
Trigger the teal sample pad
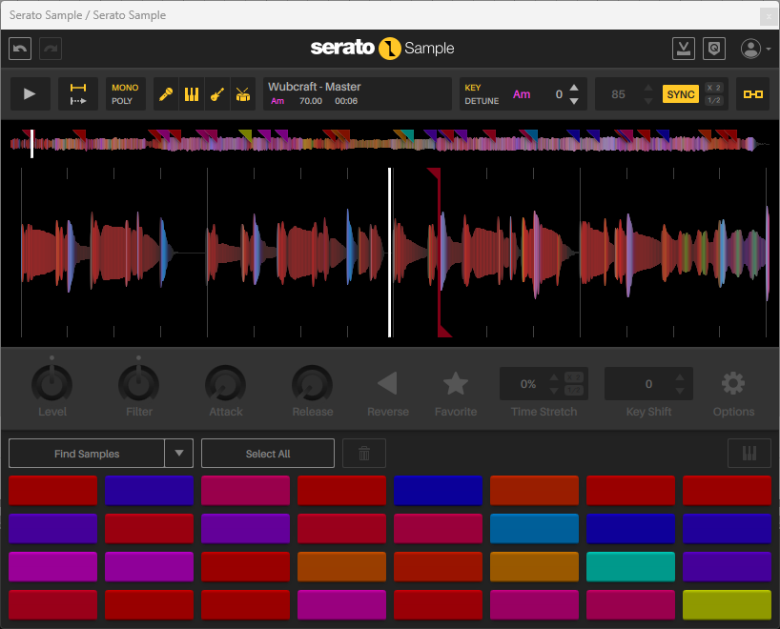point(630,566)
